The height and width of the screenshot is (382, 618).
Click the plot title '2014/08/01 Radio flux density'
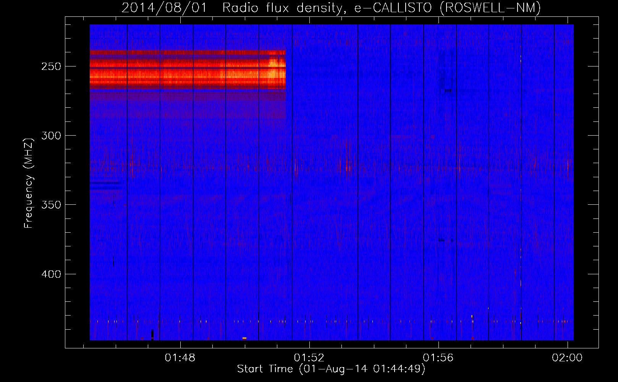point(331,8)
